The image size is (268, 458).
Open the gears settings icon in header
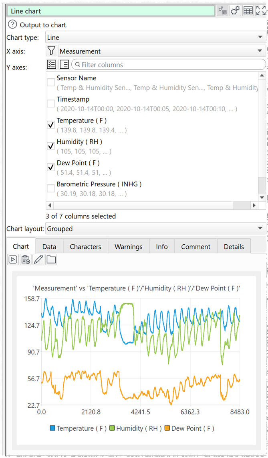click(235, 11)
